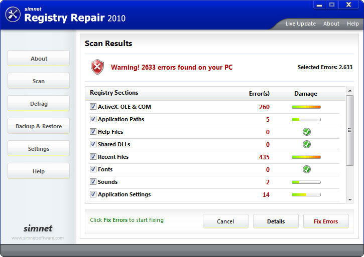Viewport: 364px width, 257px height.
Task: Uncheck the Sounds checkbox
Action: [93, 182]
